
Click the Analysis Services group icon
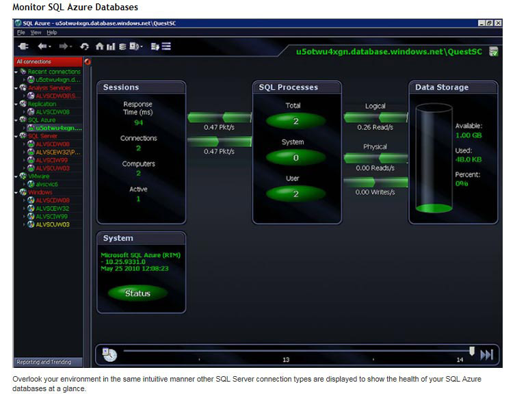(23, 88)
